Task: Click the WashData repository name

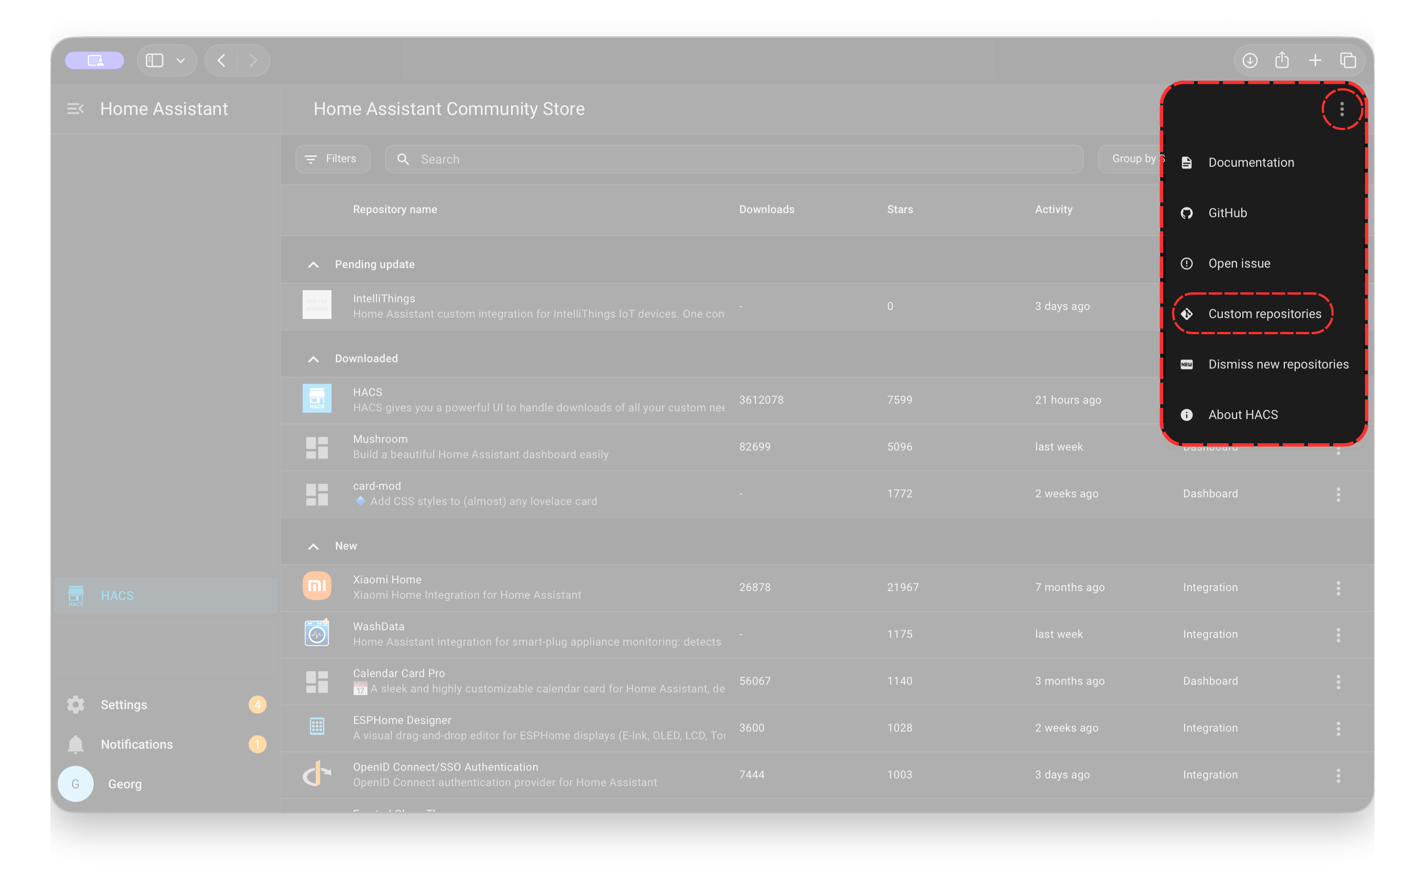Action: tap(378, 627)
